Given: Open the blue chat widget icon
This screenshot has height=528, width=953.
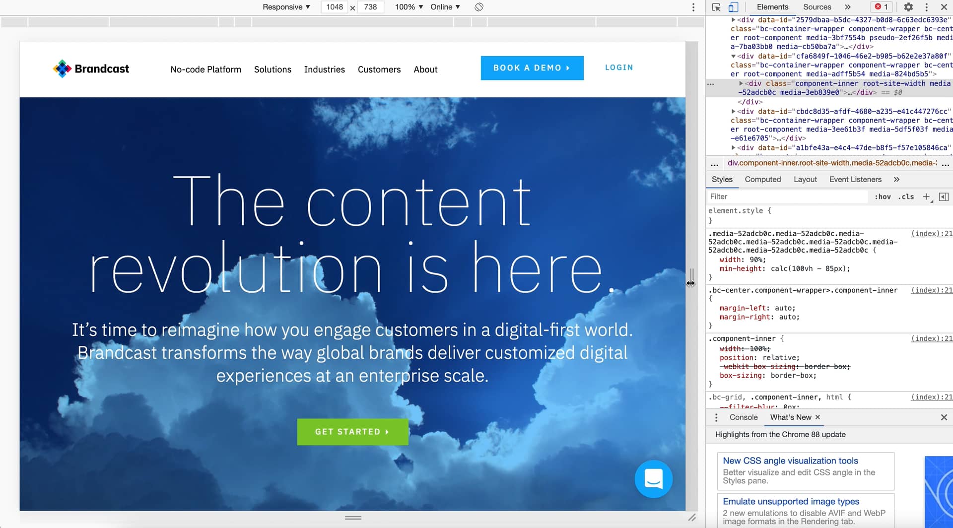Looking at the screenshot, I should coord(654,479).
